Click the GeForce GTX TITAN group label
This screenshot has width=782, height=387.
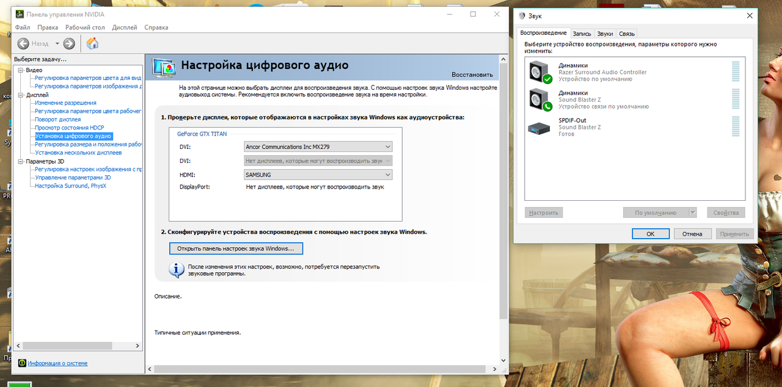[202, 133]
